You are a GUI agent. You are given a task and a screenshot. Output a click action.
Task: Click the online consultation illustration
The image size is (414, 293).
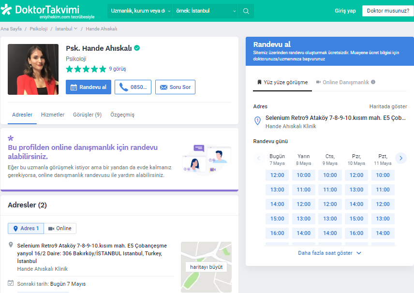[207, 160]
